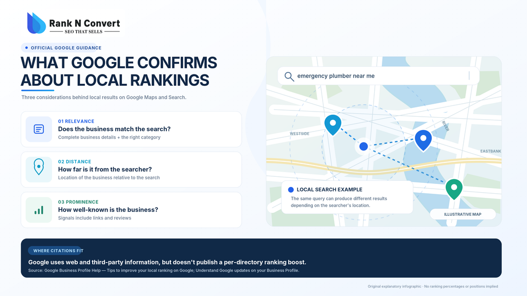
Task: Click the green map pin above Illustrative Map
Action: coord(454,189)
